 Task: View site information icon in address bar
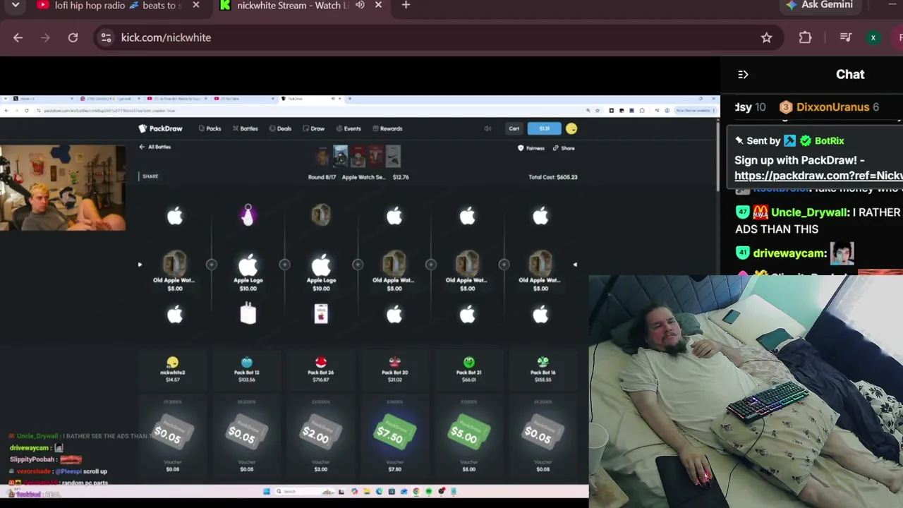(106, 37)
